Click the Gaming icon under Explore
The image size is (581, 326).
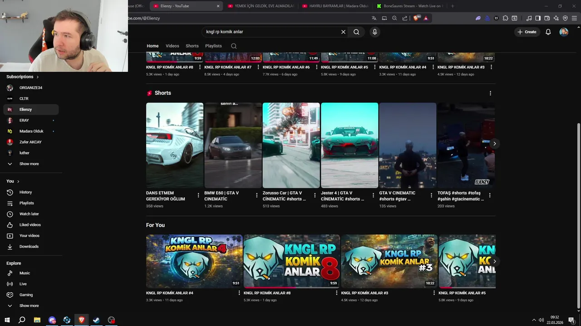tap(10, 295)
